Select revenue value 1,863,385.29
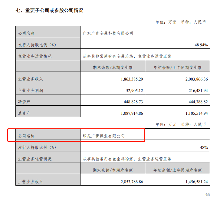Viewport: 220px width, 198px height. pyautogui.click(x=132, y=79)
